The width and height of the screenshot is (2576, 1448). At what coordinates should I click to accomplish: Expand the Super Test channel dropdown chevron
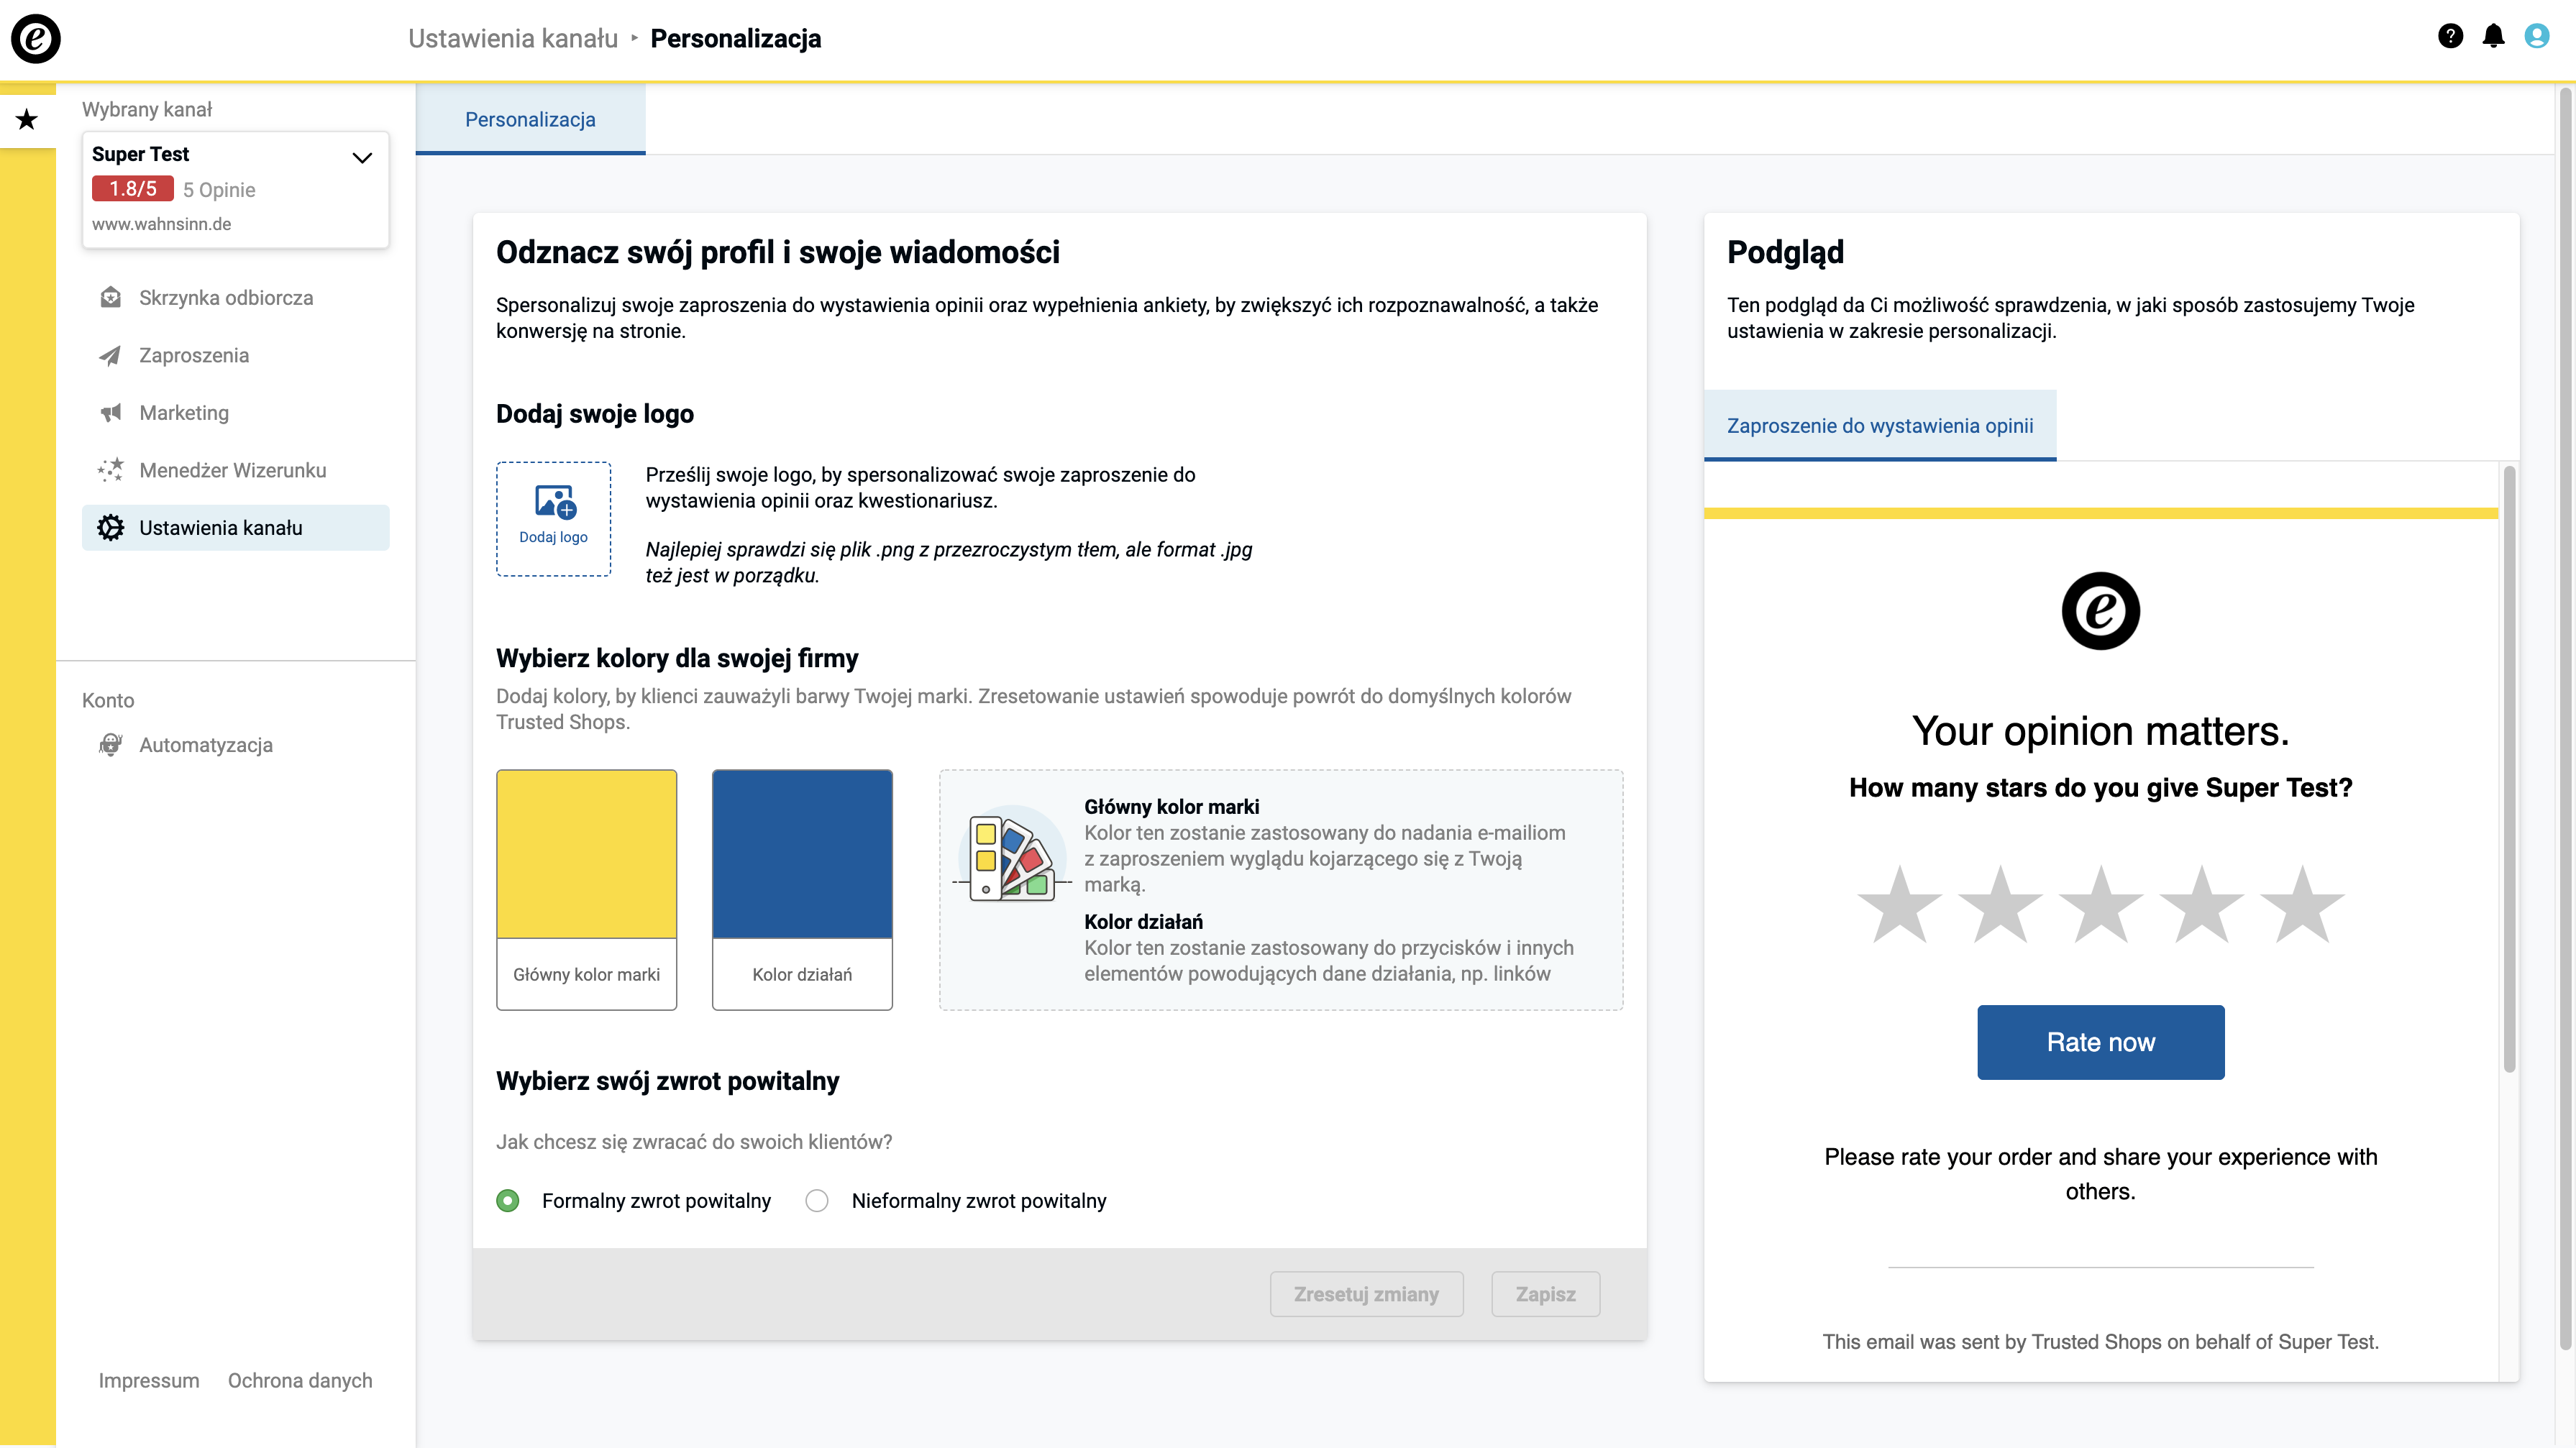pyautogui.click(x=362, y=157)
